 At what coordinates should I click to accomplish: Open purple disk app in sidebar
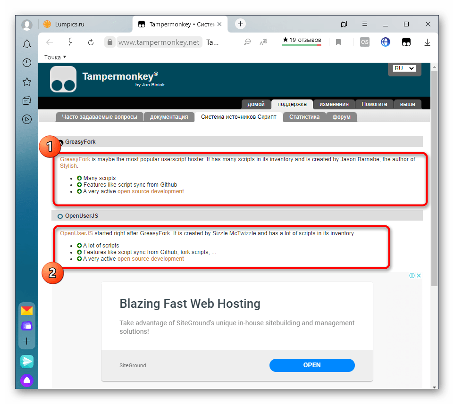(27, 326)
